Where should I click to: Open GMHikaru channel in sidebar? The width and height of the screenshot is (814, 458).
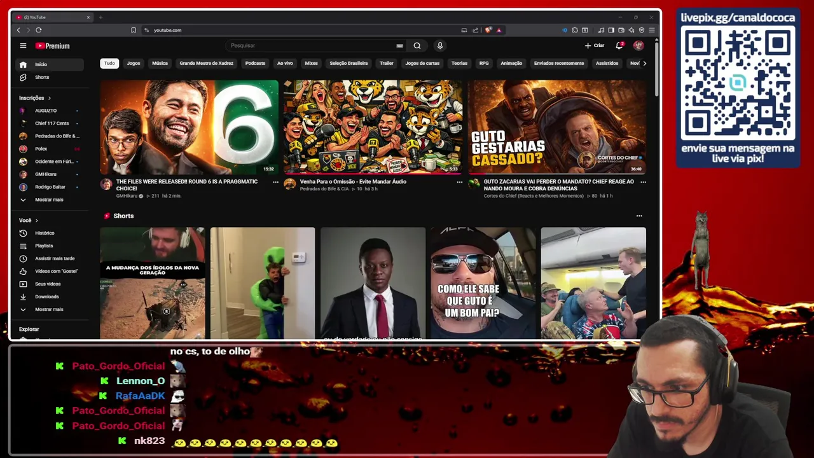click(50, 174)
